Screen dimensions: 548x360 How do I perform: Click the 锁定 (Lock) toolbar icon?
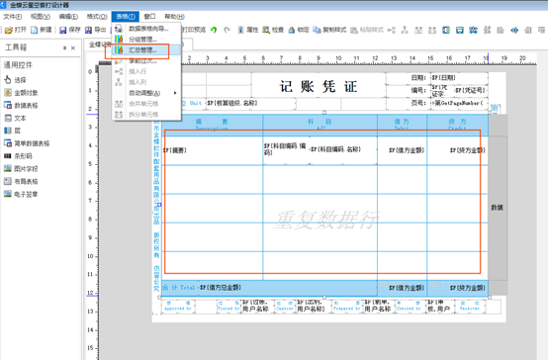coord(299,30)
